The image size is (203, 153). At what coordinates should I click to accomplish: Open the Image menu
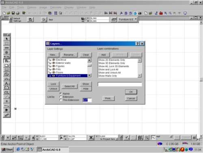tap(43, 7)
